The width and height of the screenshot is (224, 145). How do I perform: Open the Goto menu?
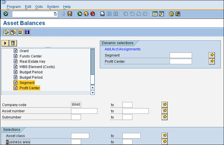(39, 7)
